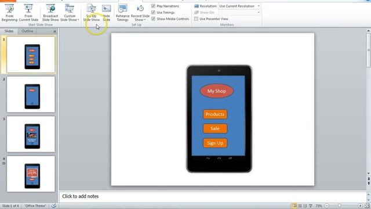The width and height of the screenshot is (371, 209).
Task: Select slide 2 thumbnail
Action: (x=31, y=94)
